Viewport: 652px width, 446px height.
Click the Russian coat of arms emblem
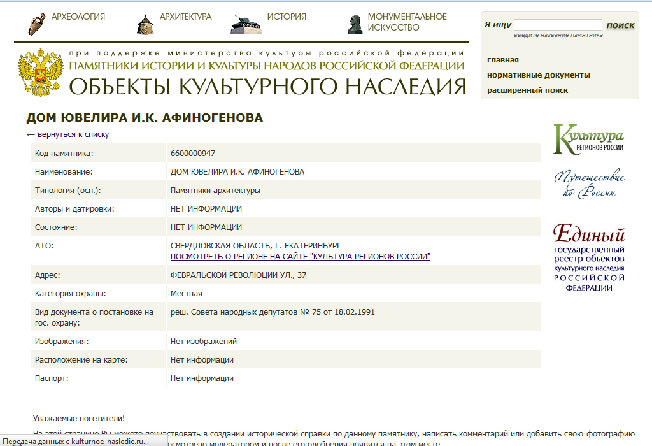point(41,71)
